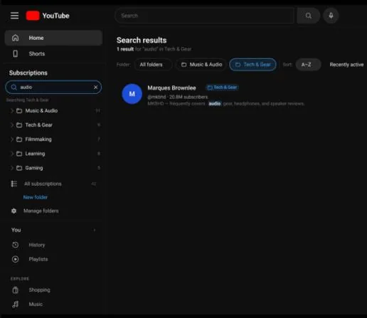The height and width of the screenshot is (318, 367).
Task: Select Learning folder label
Action: tap(35, 154)
